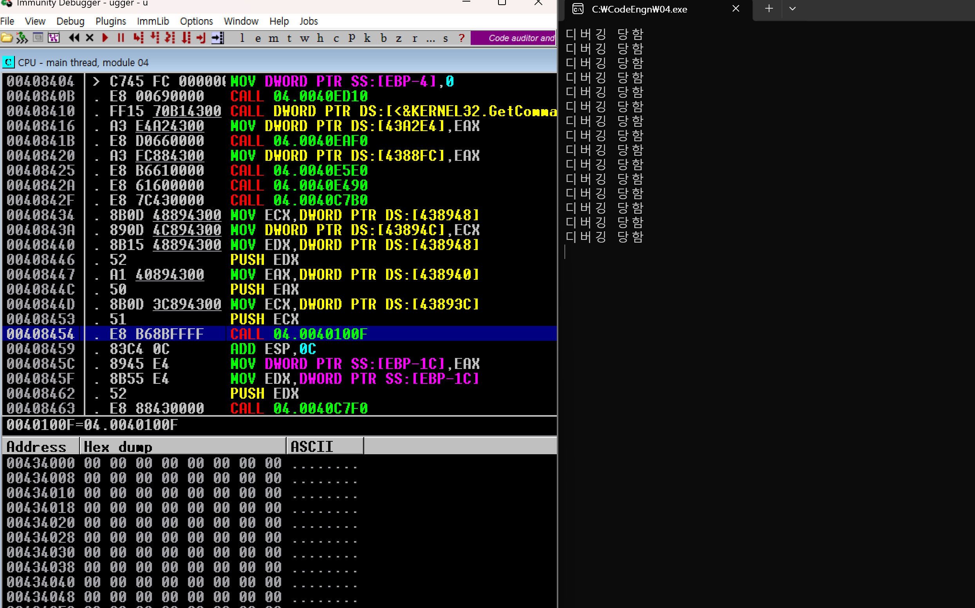Viewport: 975px width, 608px height.
Task: Click the red question mark help icon
Action: pos(462,38)
